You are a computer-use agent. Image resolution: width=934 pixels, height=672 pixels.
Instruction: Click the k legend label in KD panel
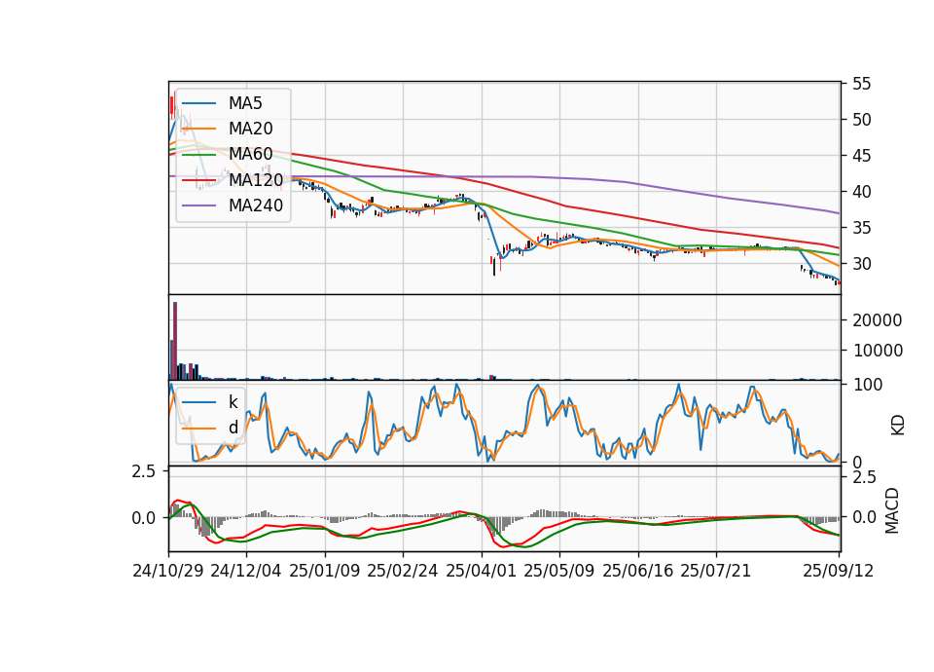233,402
